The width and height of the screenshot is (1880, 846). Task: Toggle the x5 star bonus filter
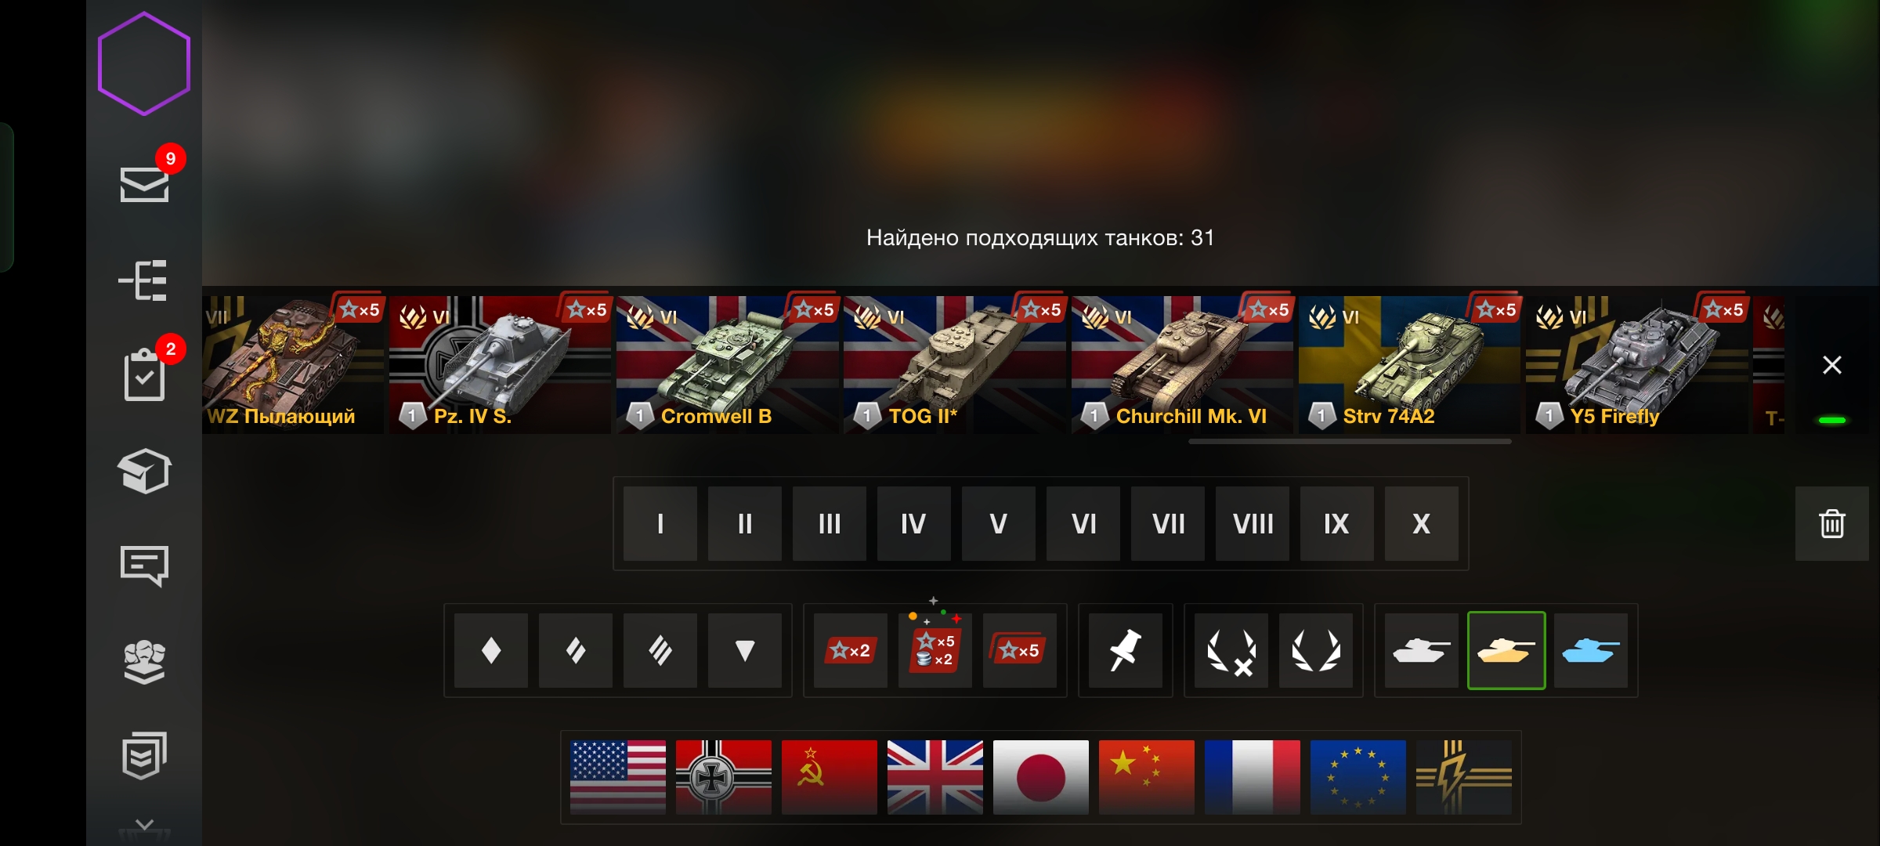[x=1019, y=650]
